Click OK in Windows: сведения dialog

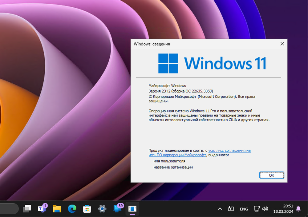pyautogui.click(x=271, y=175)
